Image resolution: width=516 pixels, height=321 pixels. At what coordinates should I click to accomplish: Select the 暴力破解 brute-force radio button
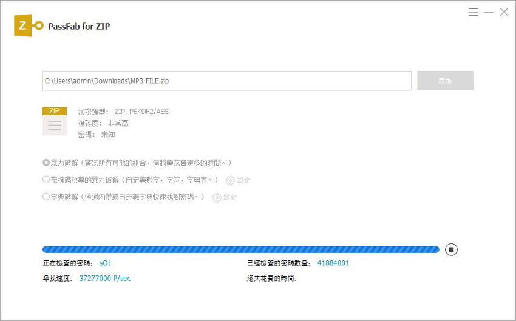coord(46,163)
